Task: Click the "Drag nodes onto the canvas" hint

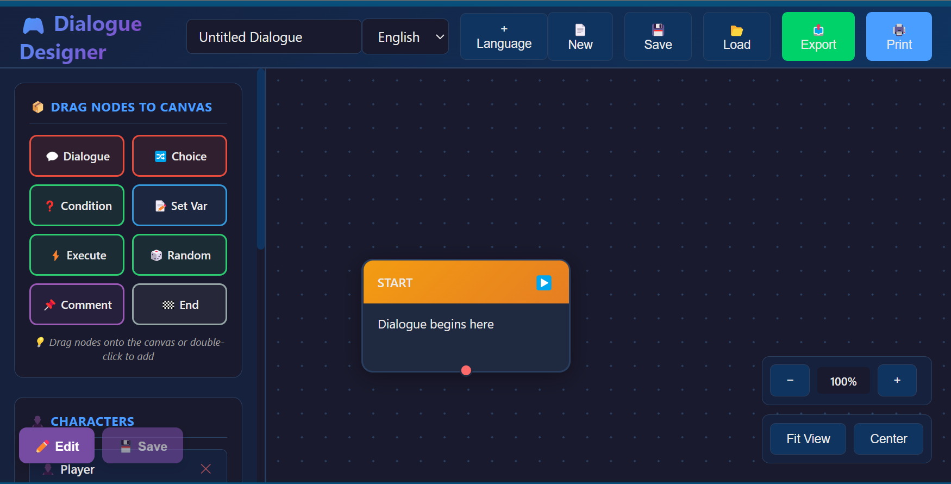Action: click(129, 349)
